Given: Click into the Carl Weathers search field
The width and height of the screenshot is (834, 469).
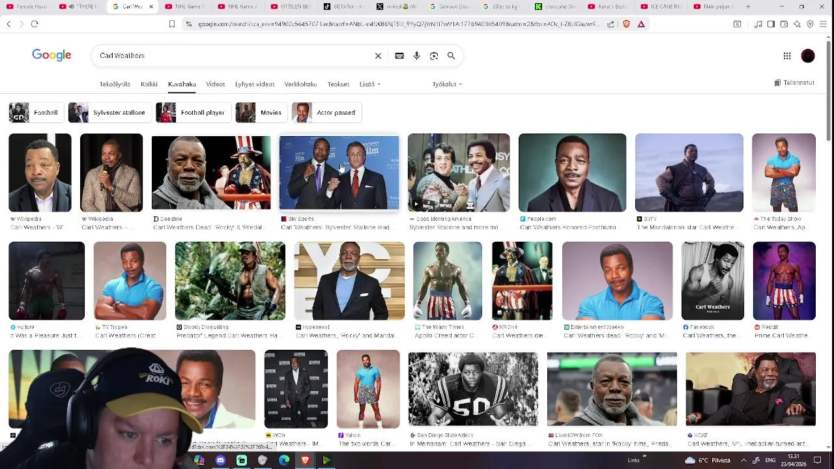Looking at the screenshot, I should pyautogui.click(x=235, y=56).
